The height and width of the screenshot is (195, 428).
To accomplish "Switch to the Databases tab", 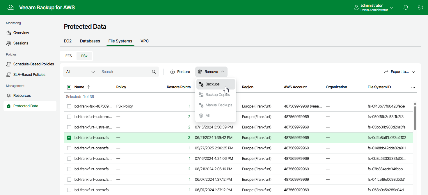I will 90,41.
